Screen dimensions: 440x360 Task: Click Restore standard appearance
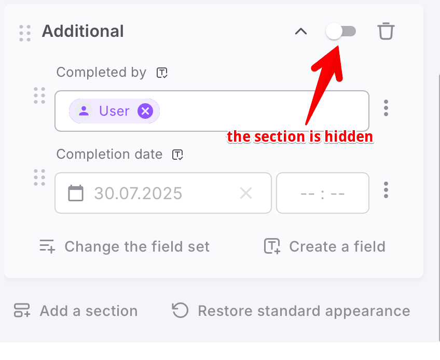point(291,311)
